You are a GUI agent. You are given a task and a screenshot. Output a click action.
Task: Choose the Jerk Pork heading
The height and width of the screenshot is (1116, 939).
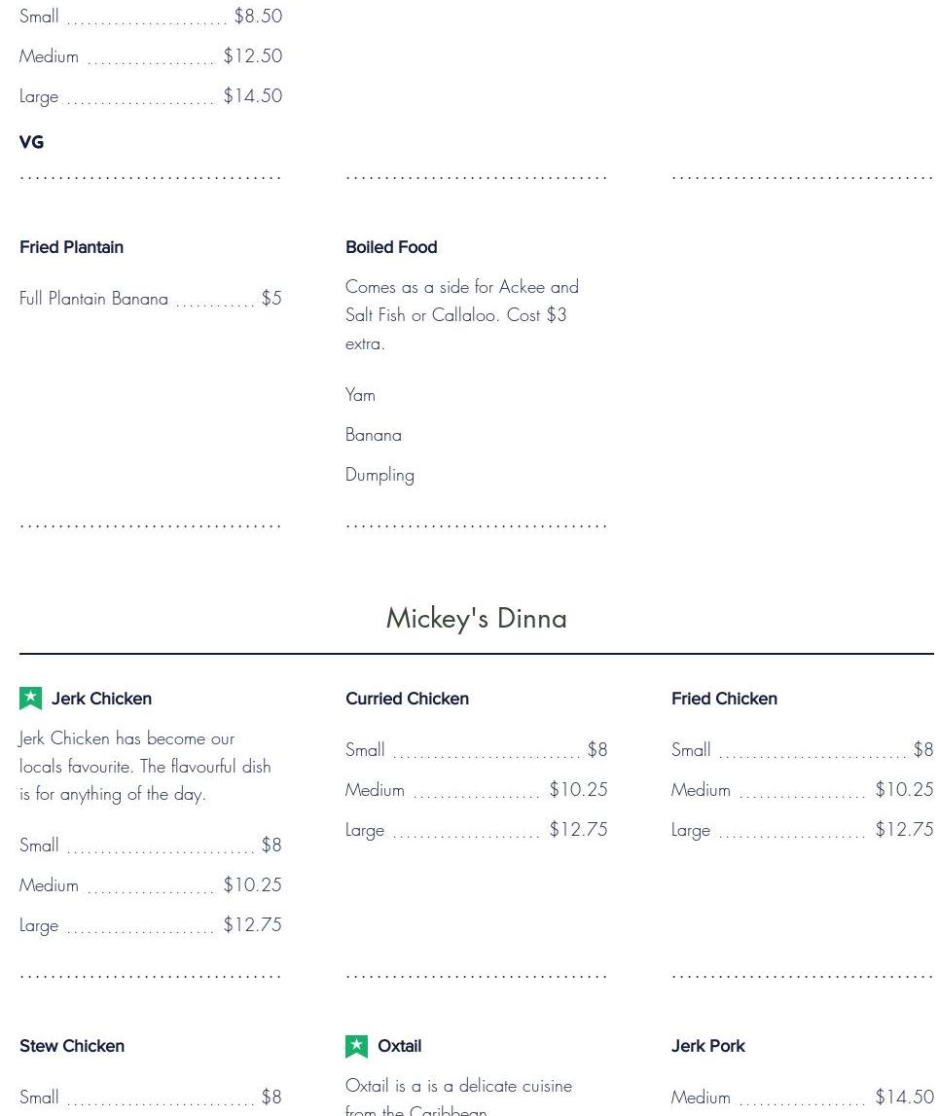pos(707,1046)
